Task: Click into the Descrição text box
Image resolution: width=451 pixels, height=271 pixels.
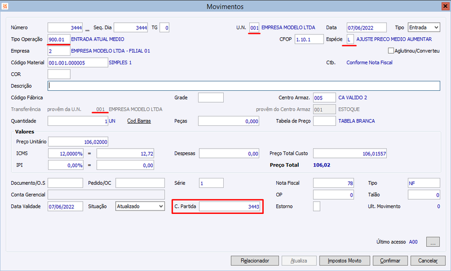Action: click(244, 86)
